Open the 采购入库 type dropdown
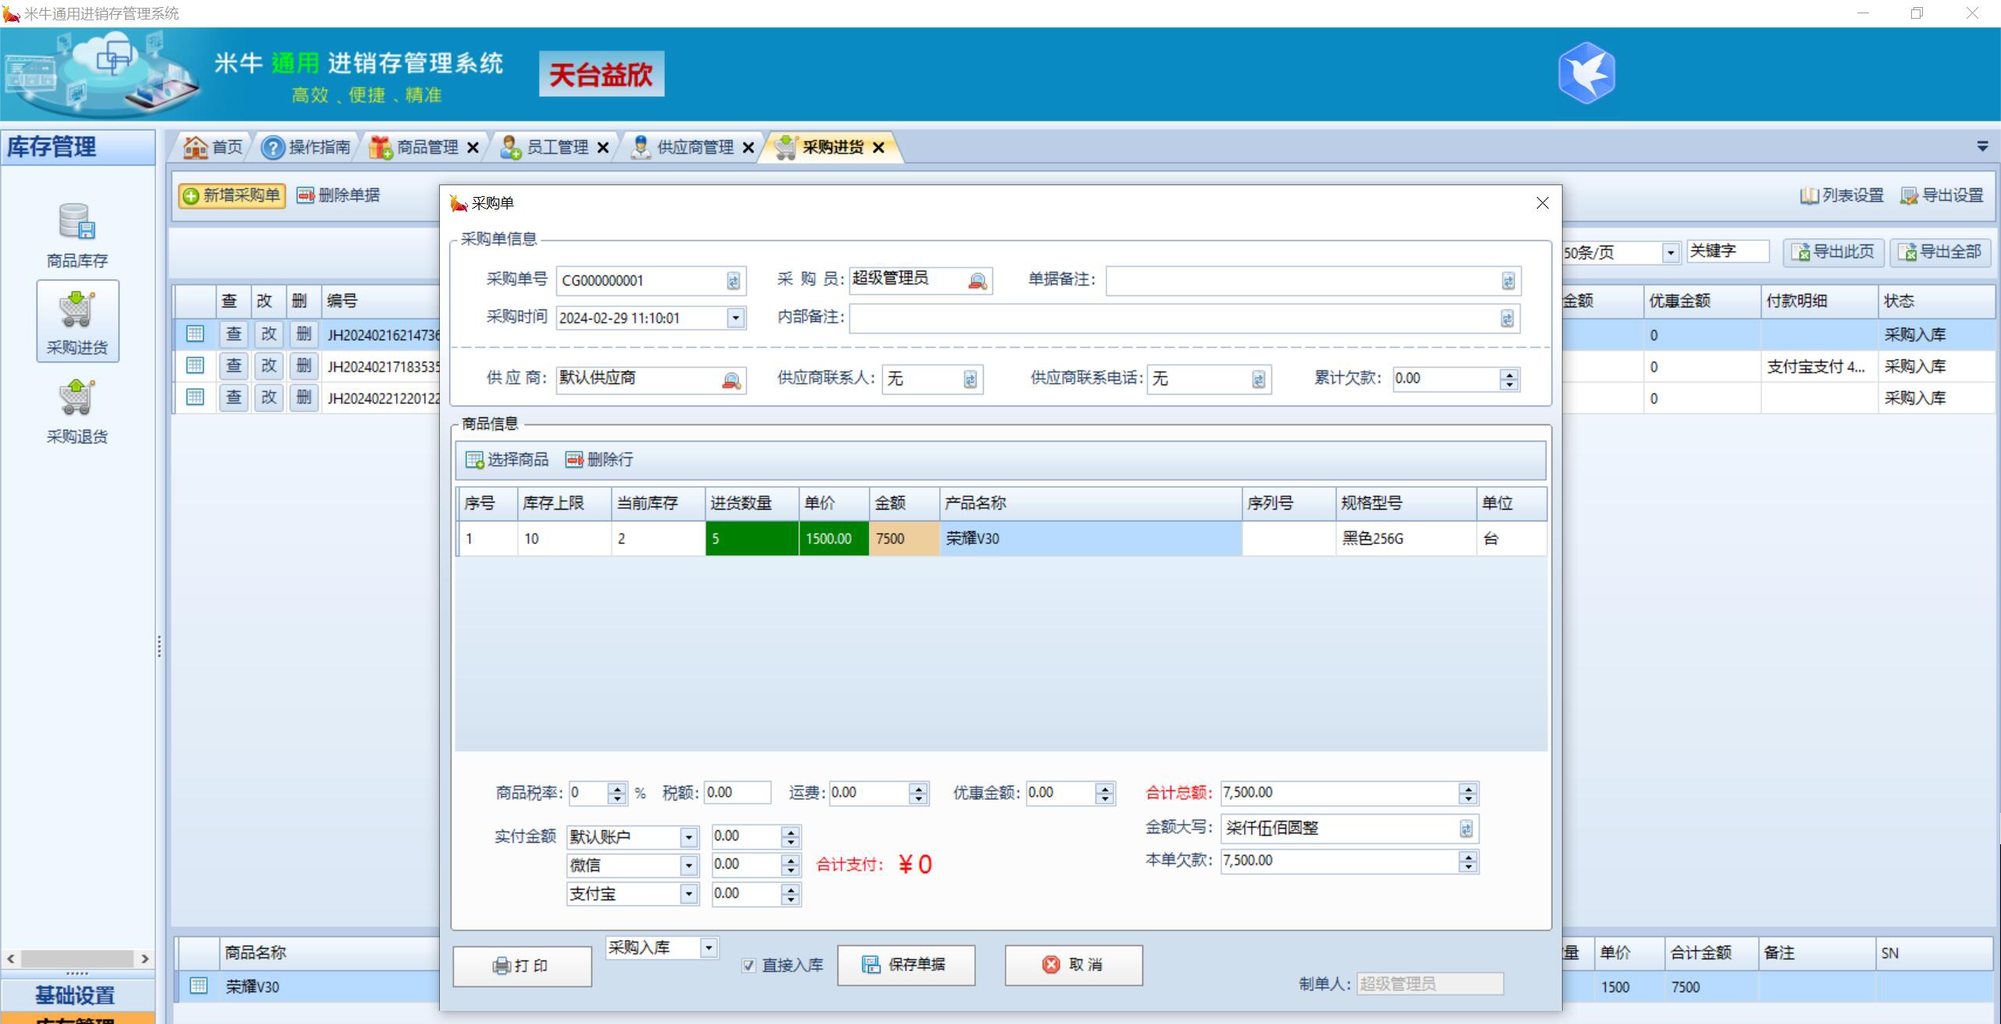 707,947
